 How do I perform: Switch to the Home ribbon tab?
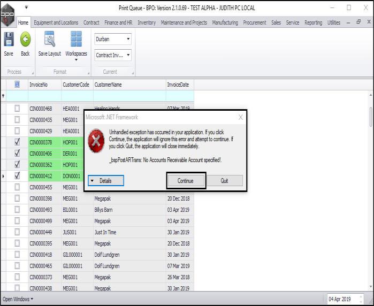(x=23, y=22)
